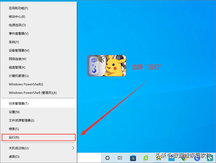Launch 计算机管理(G)

[39, 76]
